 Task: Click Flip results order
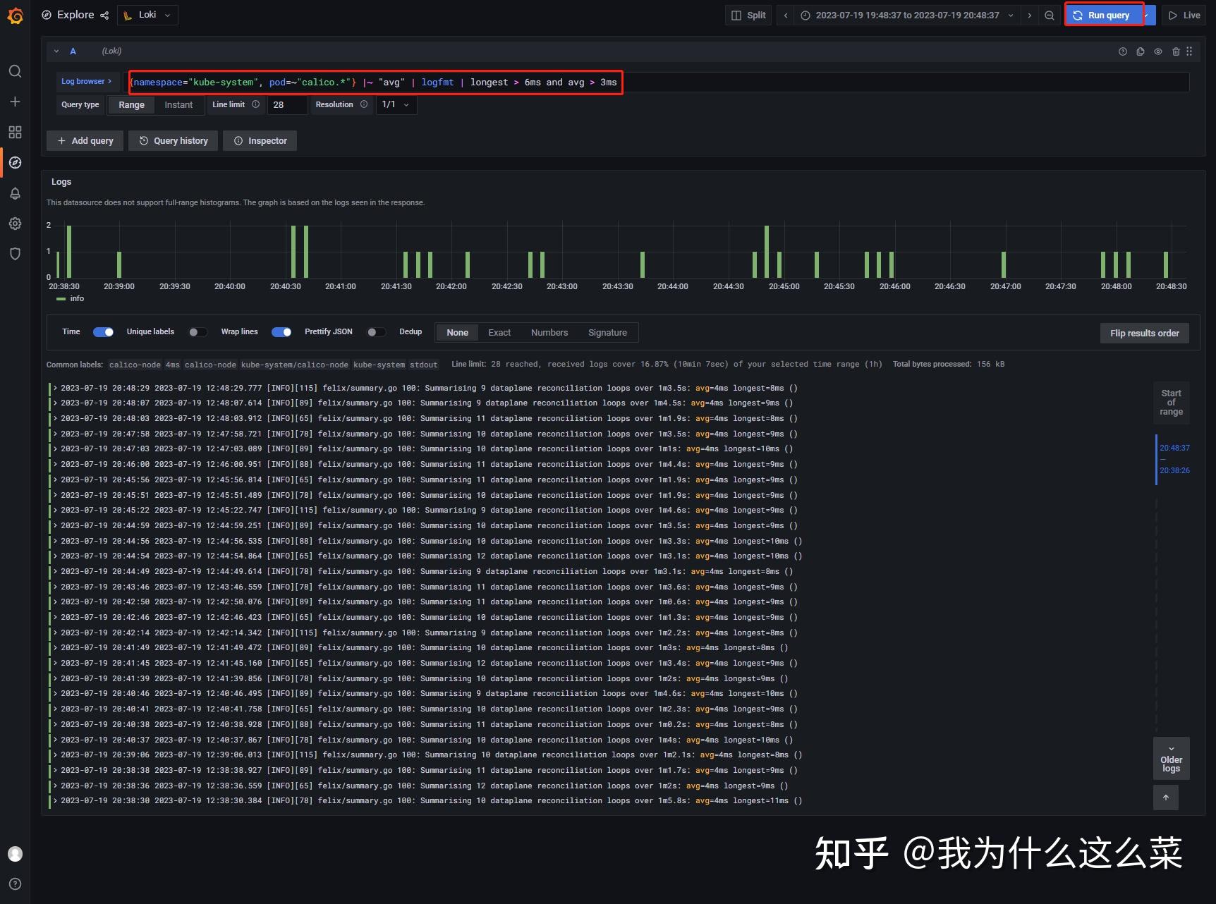(x=1144, y=334)
